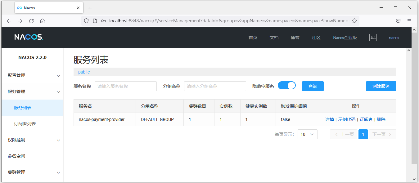
Task: Open 示例代码 for nacos-payment-provider
Action: (x=347, y=119)
